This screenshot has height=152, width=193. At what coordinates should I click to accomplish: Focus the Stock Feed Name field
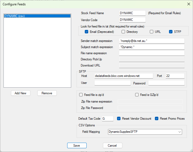[x=132, y=13]
